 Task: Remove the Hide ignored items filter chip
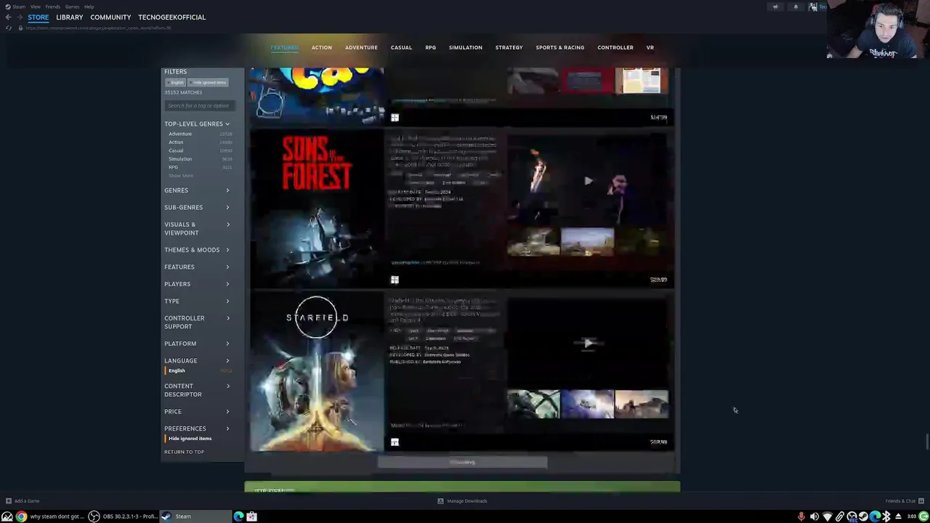click(x=209, y=82)
